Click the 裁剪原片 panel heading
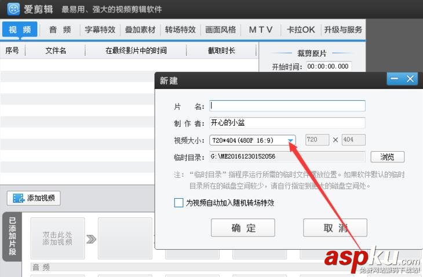Viewport: 423px width, 277px height. click(312, 53)
